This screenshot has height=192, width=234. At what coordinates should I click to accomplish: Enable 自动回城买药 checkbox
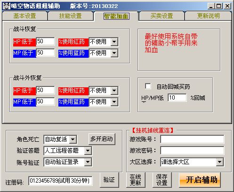(148, 86)
